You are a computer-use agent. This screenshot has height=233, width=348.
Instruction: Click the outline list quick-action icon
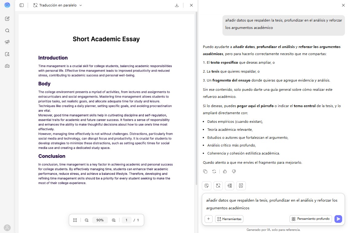(230, 186)
